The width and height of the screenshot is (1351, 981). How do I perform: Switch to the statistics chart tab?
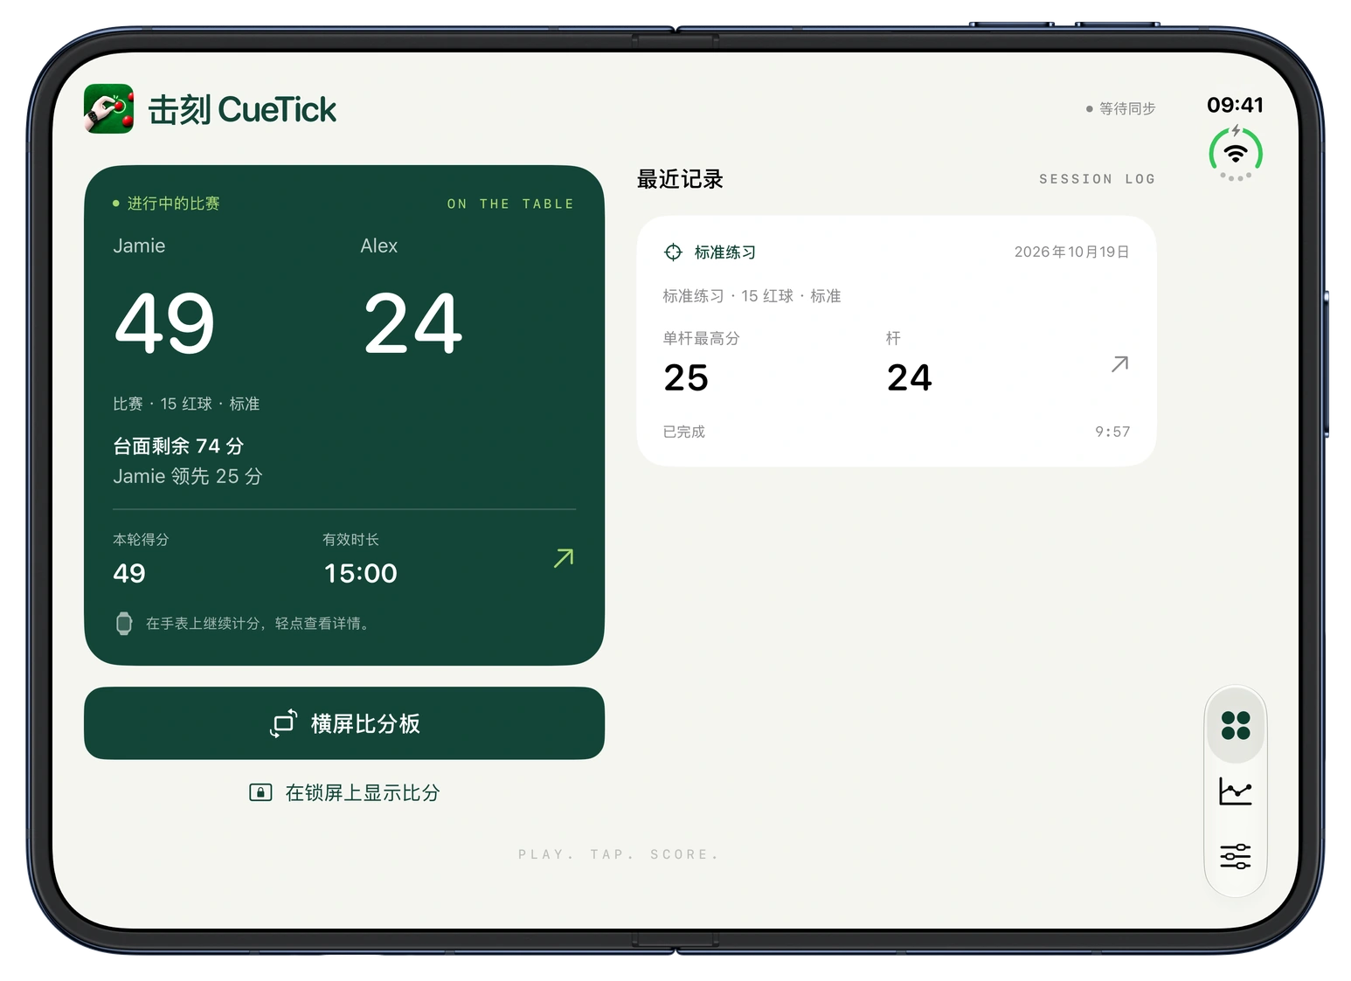(1236, 791)
